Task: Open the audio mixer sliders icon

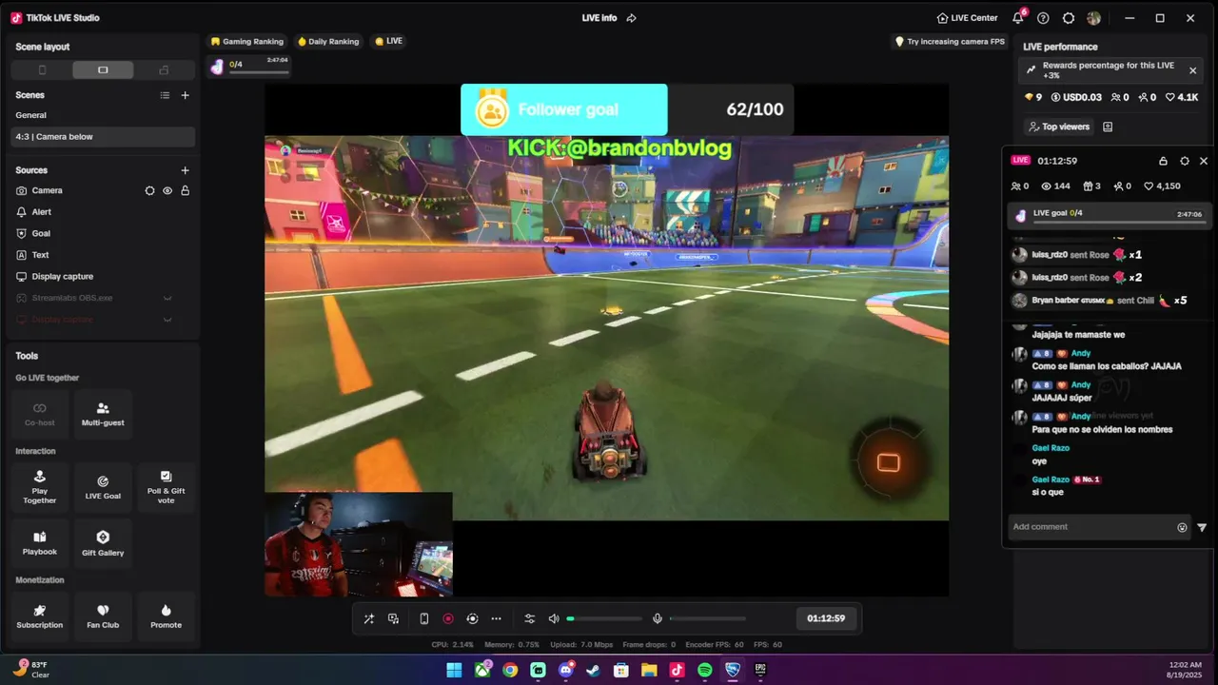Action: tap(530, 618)
